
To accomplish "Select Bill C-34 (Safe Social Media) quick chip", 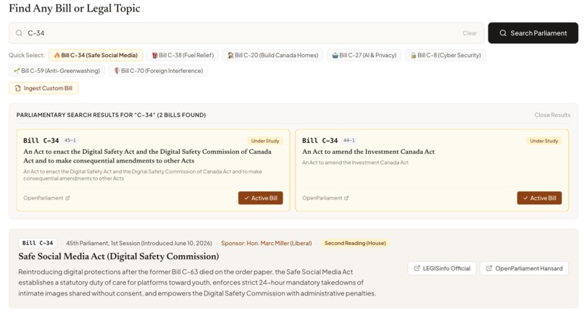I will click(x=96, y=56).
